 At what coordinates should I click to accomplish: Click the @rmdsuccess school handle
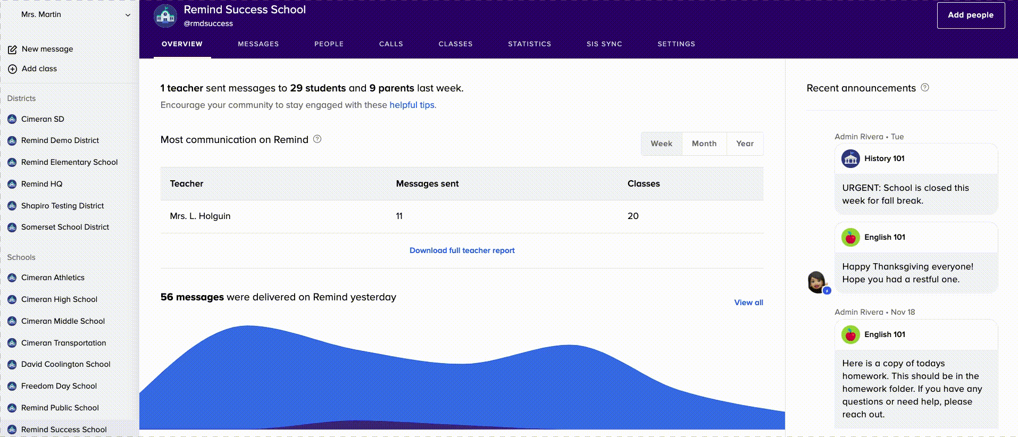[208, 23]
